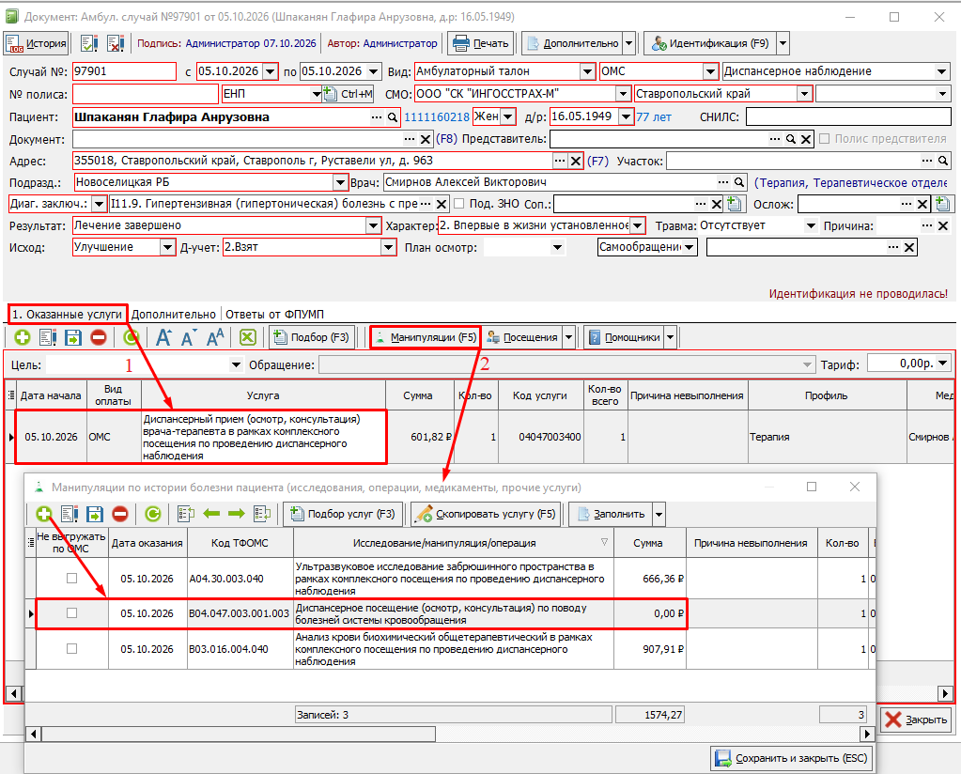Click the checklist icon with the red cross
The height and width of the screenshot is (774, 961).
116,43
